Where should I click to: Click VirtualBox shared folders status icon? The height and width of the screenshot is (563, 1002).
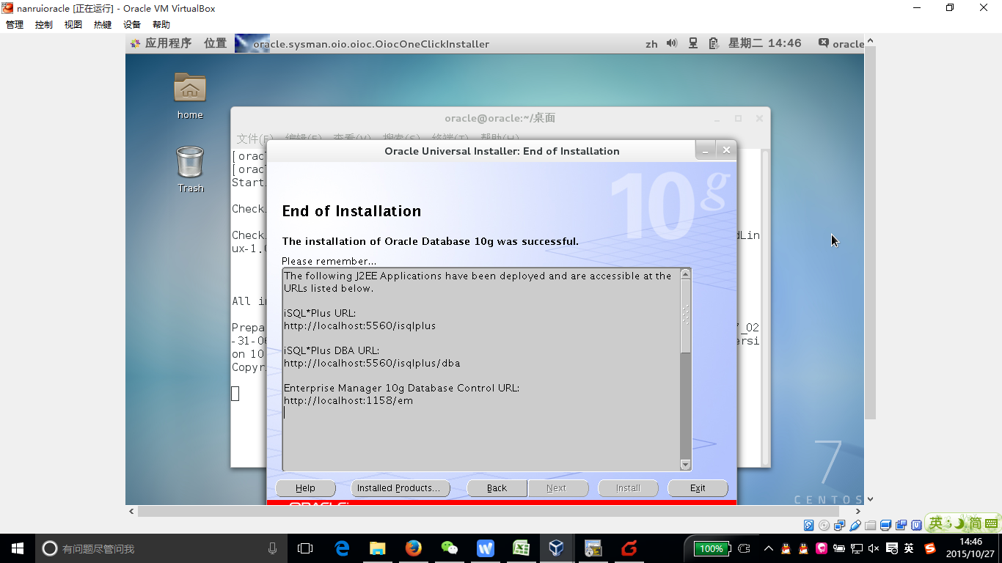pos(870,525)
